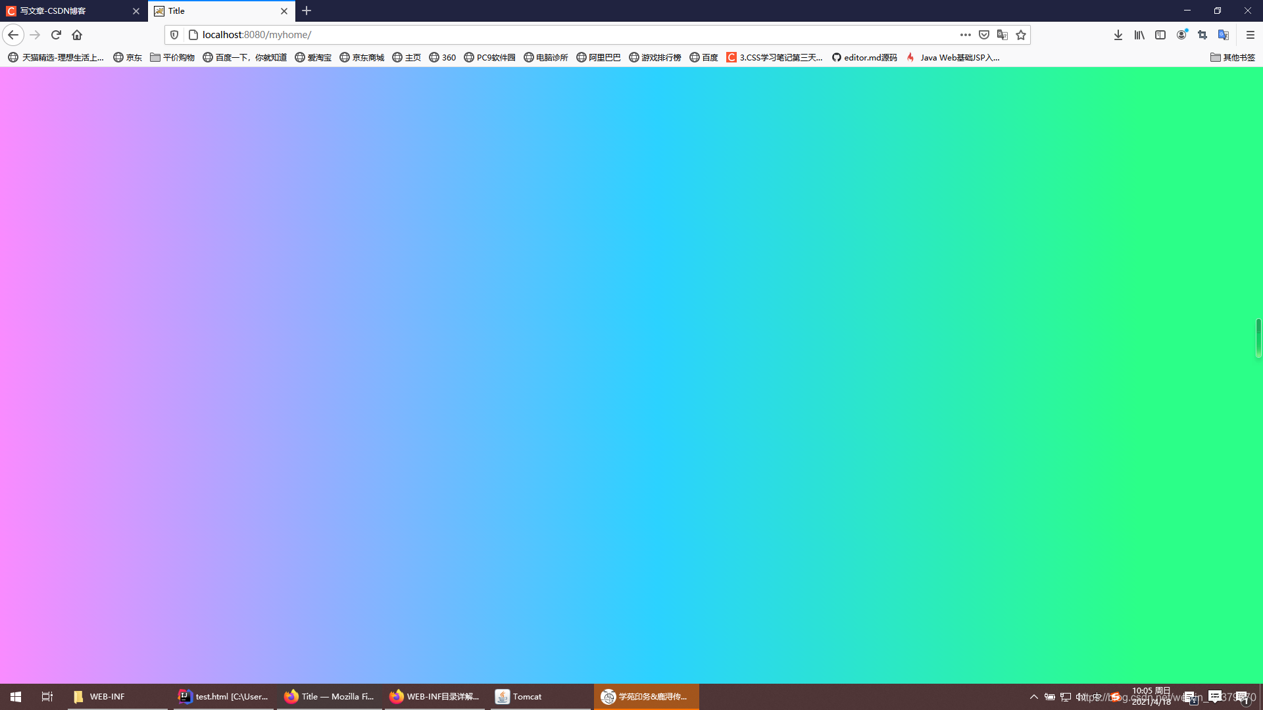Click the forward navigation arrow
This screenshot has width=1263, height=710.
[35, 35]
